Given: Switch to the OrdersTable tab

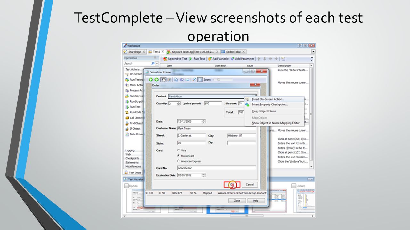Looking at the screenshot, I should tap(234, 52).
